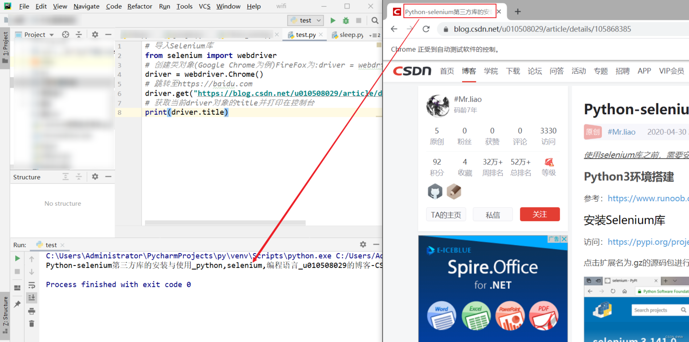Click the Chrome address bar URL

[x=542, y=29]
